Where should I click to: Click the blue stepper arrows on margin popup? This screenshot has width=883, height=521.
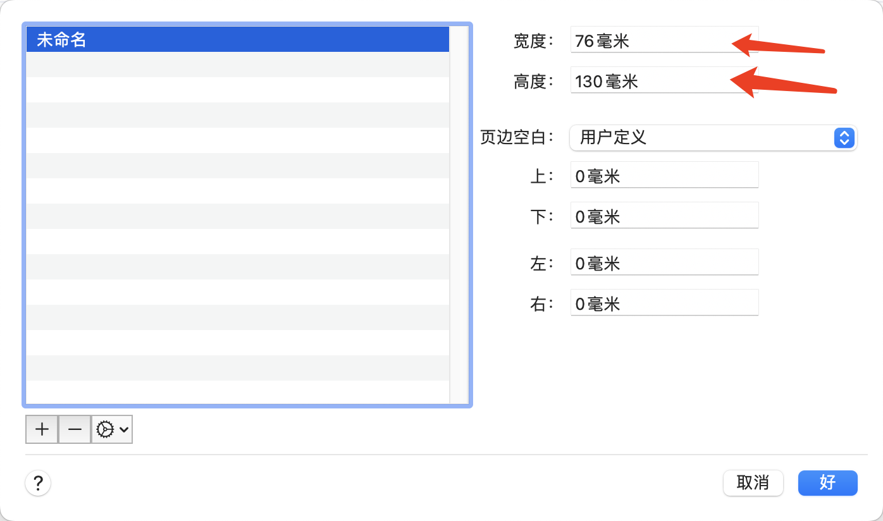[844, 137]
